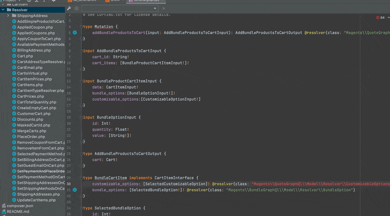Fold the type BundleCartItem block
This screenshot has height=216, width=390.
pyautogui.click(x=81, y=178)
